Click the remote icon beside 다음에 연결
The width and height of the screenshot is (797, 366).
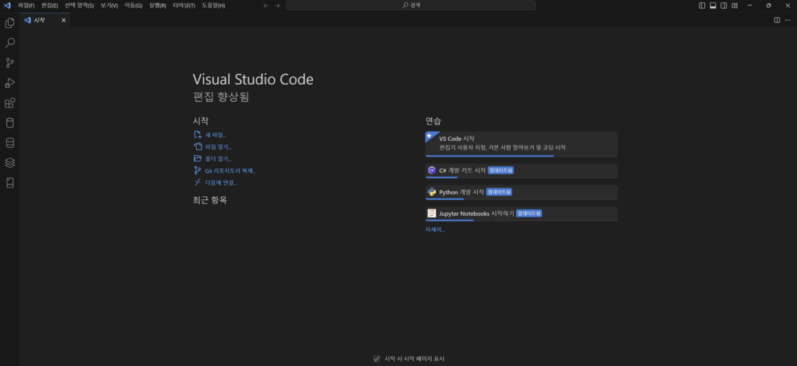(198, 182)
